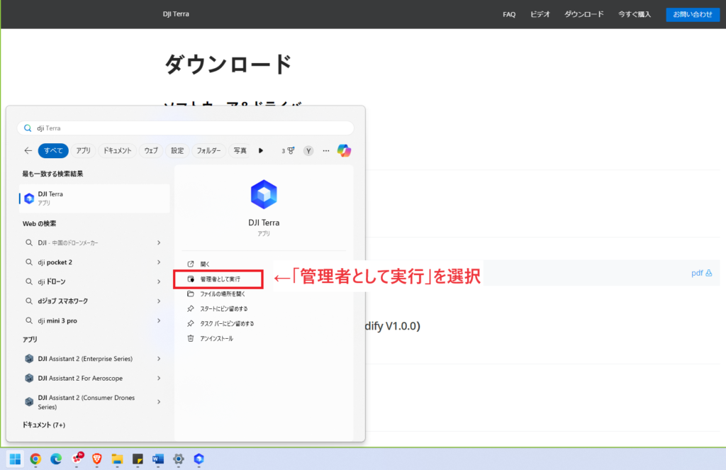Viewport: 726px width, 470px height.
Task: Select the DJI Terra best match result
Action: pos(94,198)
